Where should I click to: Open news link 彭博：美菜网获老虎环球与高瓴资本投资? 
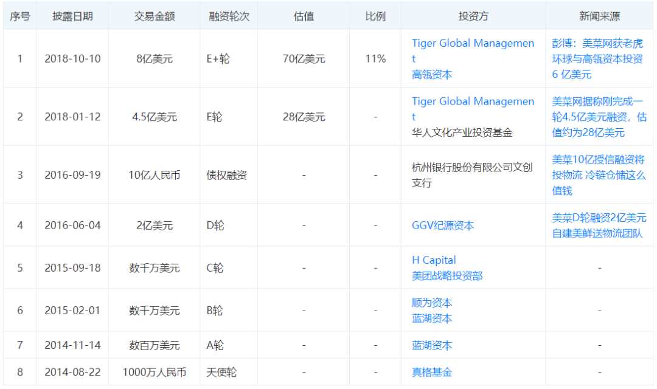coord(597,58)
